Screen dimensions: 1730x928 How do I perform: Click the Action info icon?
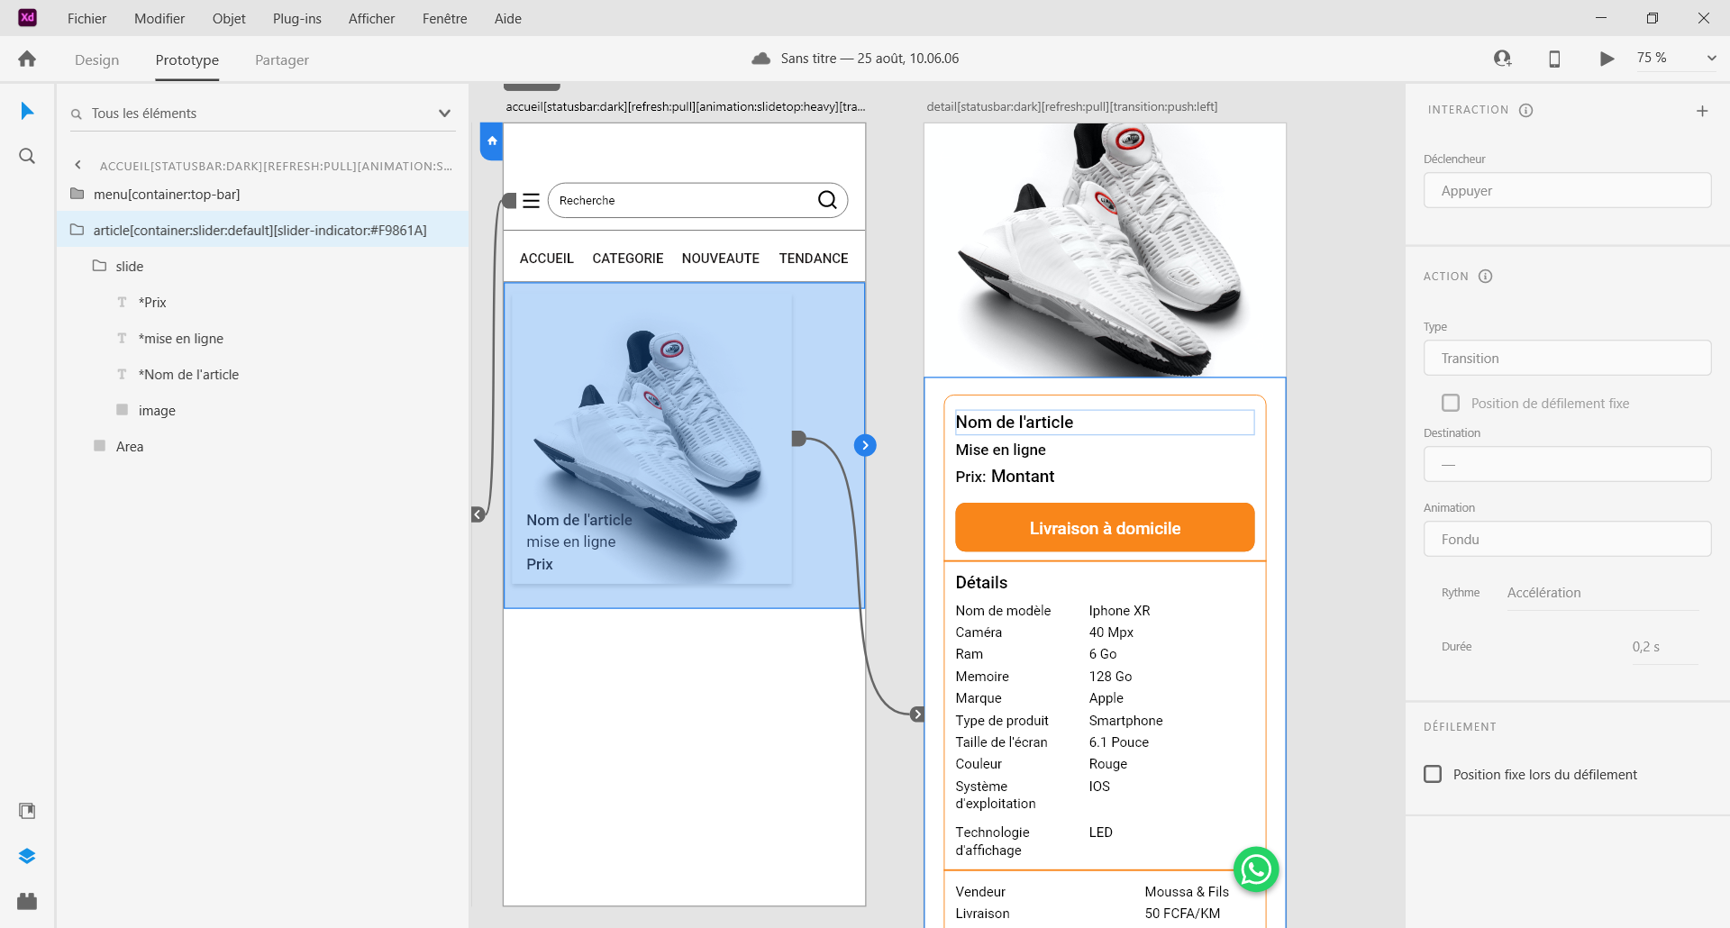tap(1485, 277)
